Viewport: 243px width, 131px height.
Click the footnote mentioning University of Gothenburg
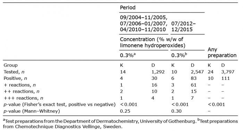(x=100, y=121)
